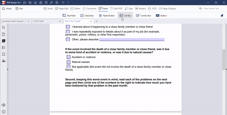Save document with the floppy disk icon

(30, 3)
